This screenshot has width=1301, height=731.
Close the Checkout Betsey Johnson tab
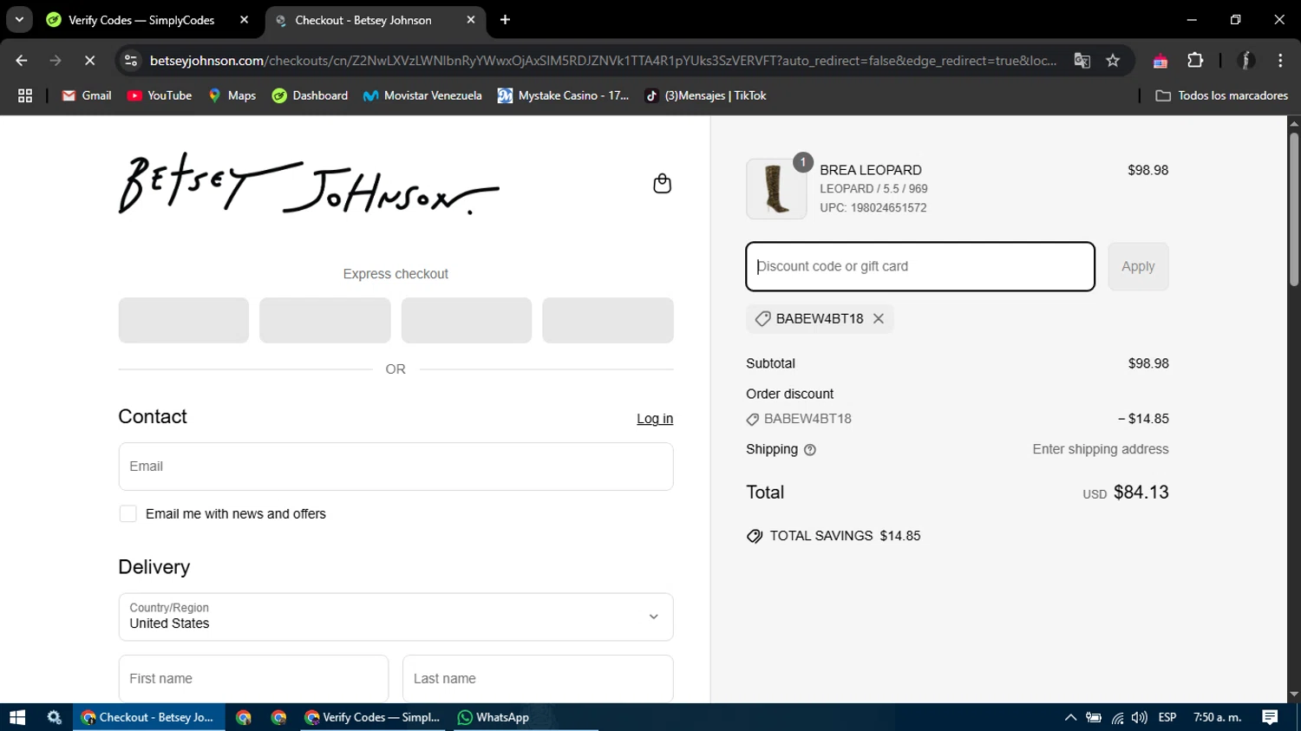tap(471, 20)
